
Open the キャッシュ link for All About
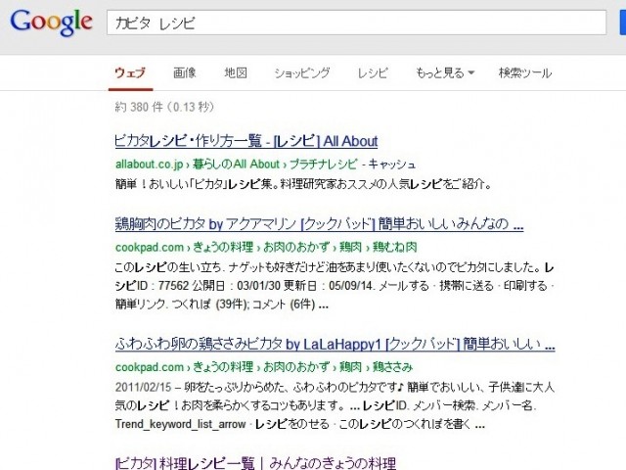point(392,164)
